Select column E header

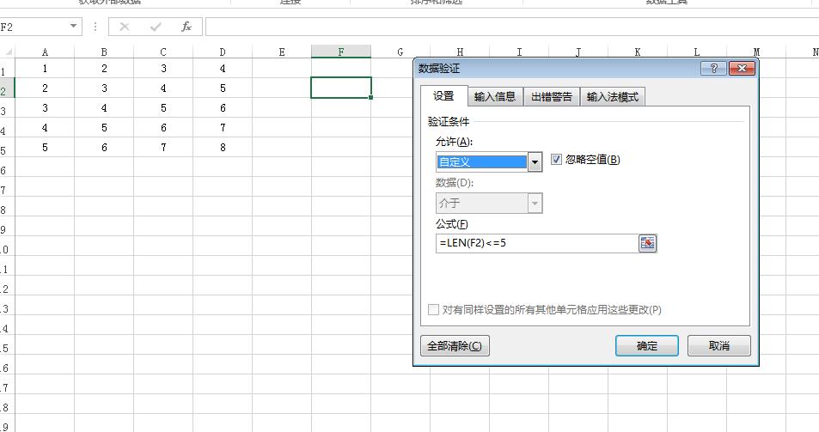282,52
